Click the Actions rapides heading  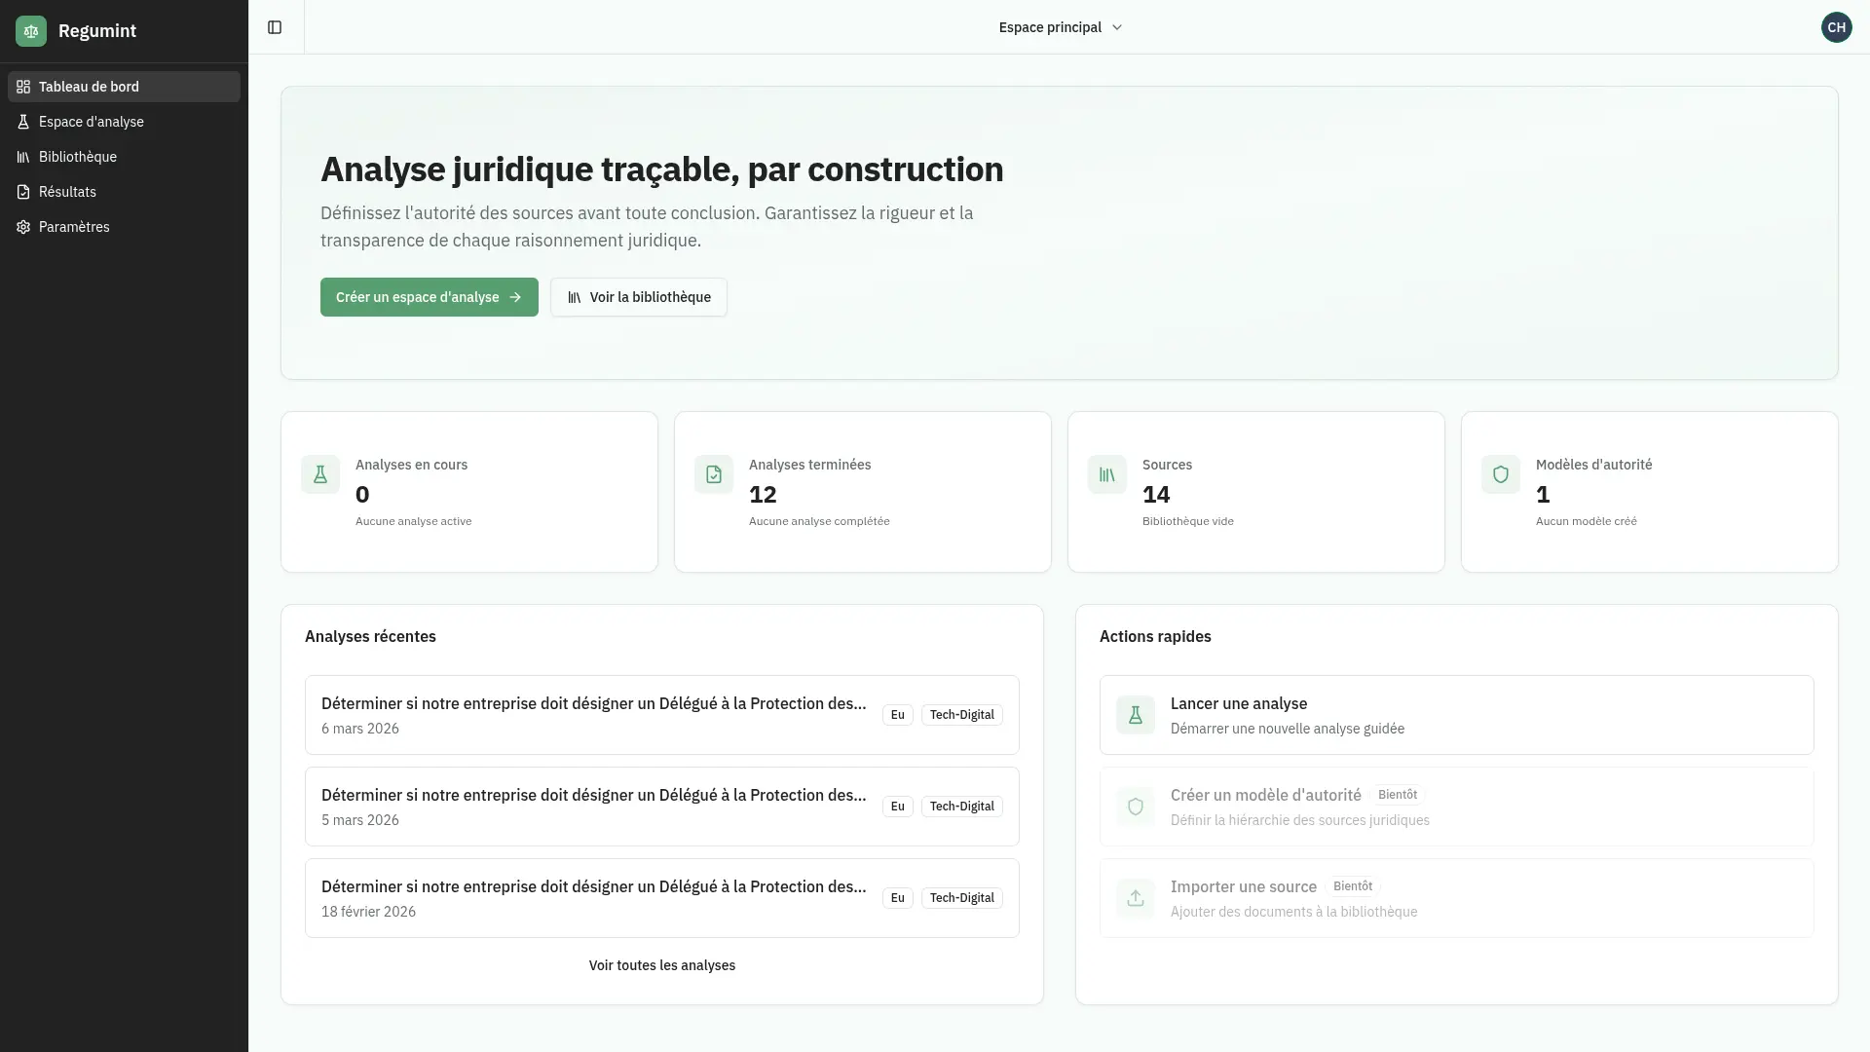click(1155, 636)
